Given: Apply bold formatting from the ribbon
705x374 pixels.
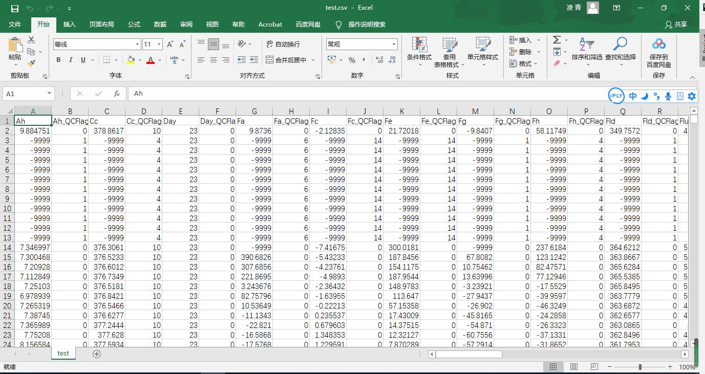Looking at the screenshot, I should click(x=58, y=60).
